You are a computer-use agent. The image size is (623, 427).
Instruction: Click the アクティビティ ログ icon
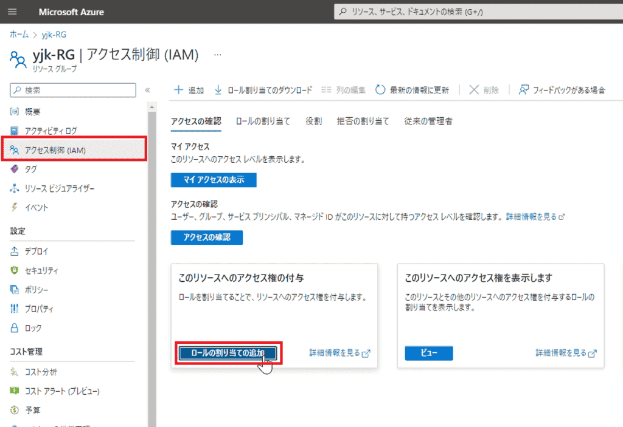point(15,131)
